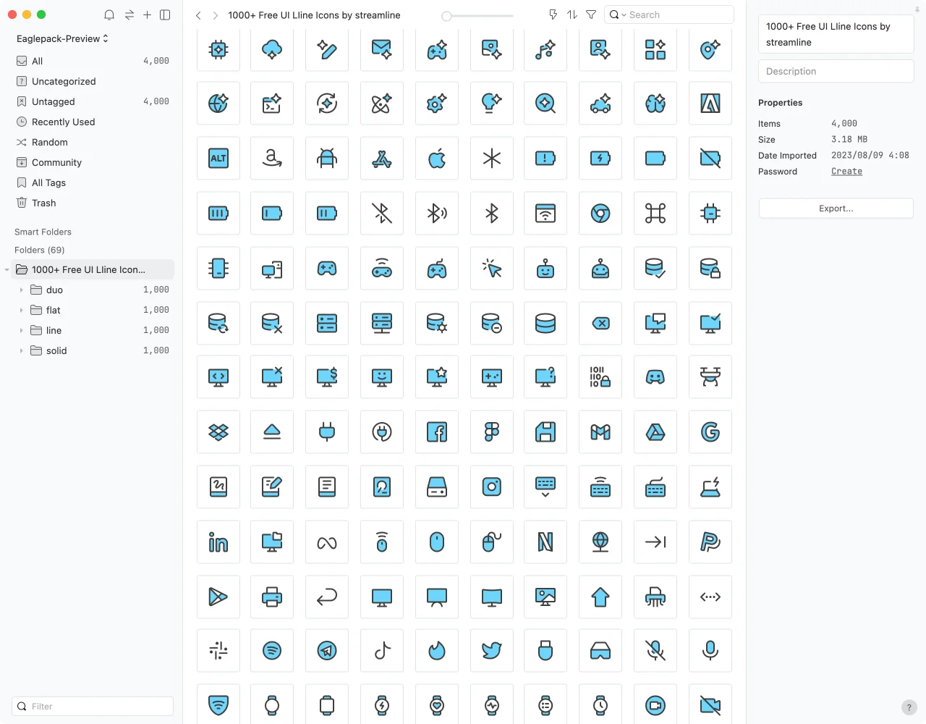
Task: Click the folder Filter field
Action: pos(93,706)
